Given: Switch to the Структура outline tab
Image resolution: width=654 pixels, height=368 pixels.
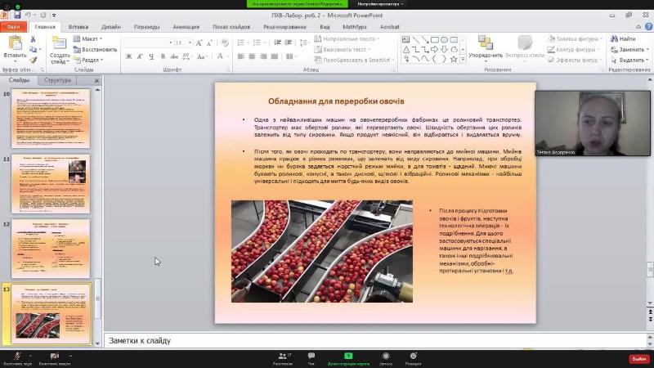Looking at the screenshot, I should (x=57, y=80).
